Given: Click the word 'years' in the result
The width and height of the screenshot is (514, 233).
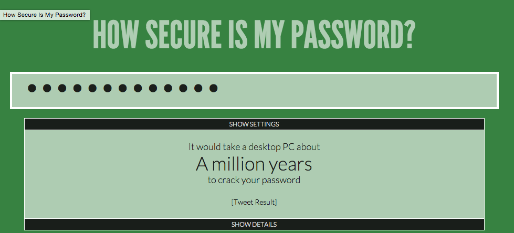Looking at the screenshot, I should [291, 166].
